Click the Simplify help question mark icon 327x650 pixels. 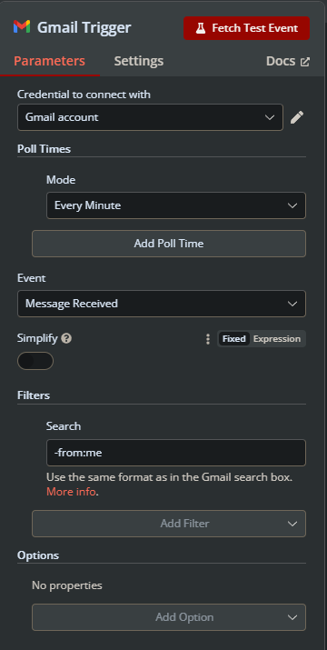pyautogui.click(x=66, y=338)
